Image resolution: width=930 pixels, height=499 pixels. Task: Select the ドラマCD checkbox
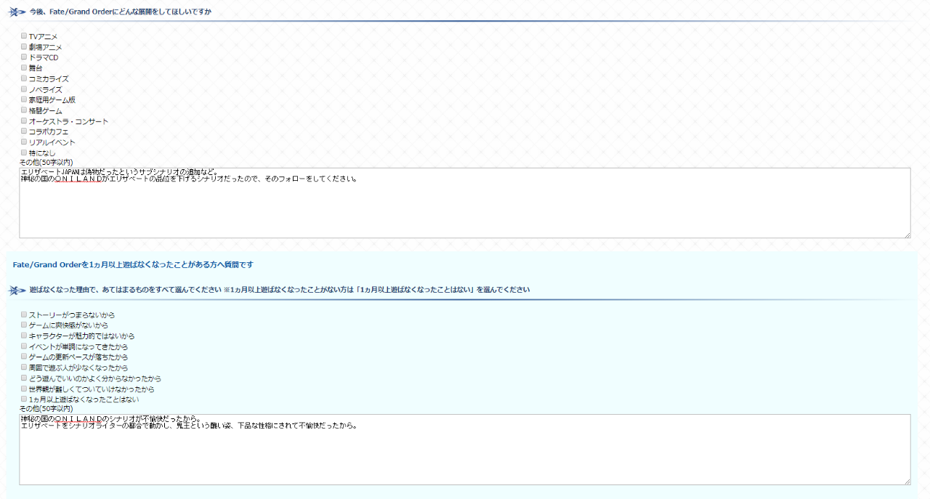click(24, 57)
